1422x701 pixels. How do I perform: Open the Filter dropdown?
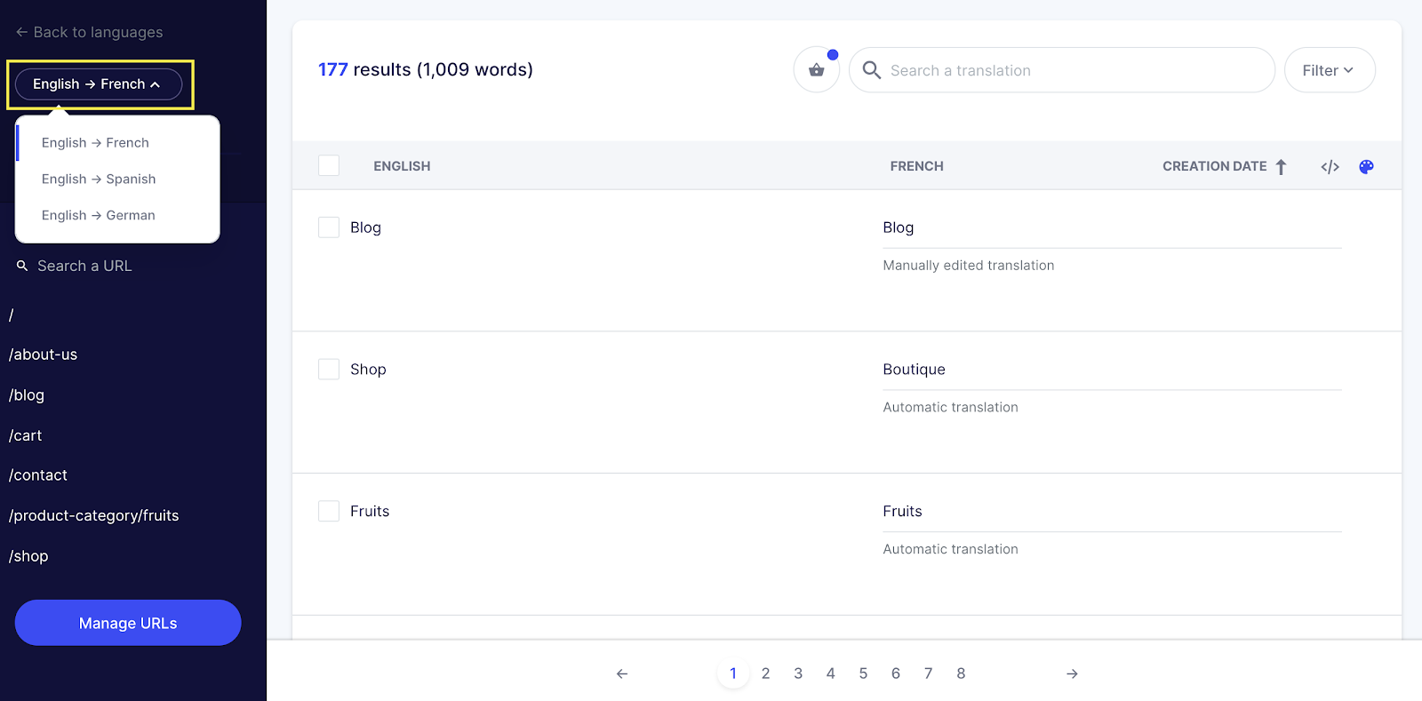pyautogui.click(x=1329, y=70)
